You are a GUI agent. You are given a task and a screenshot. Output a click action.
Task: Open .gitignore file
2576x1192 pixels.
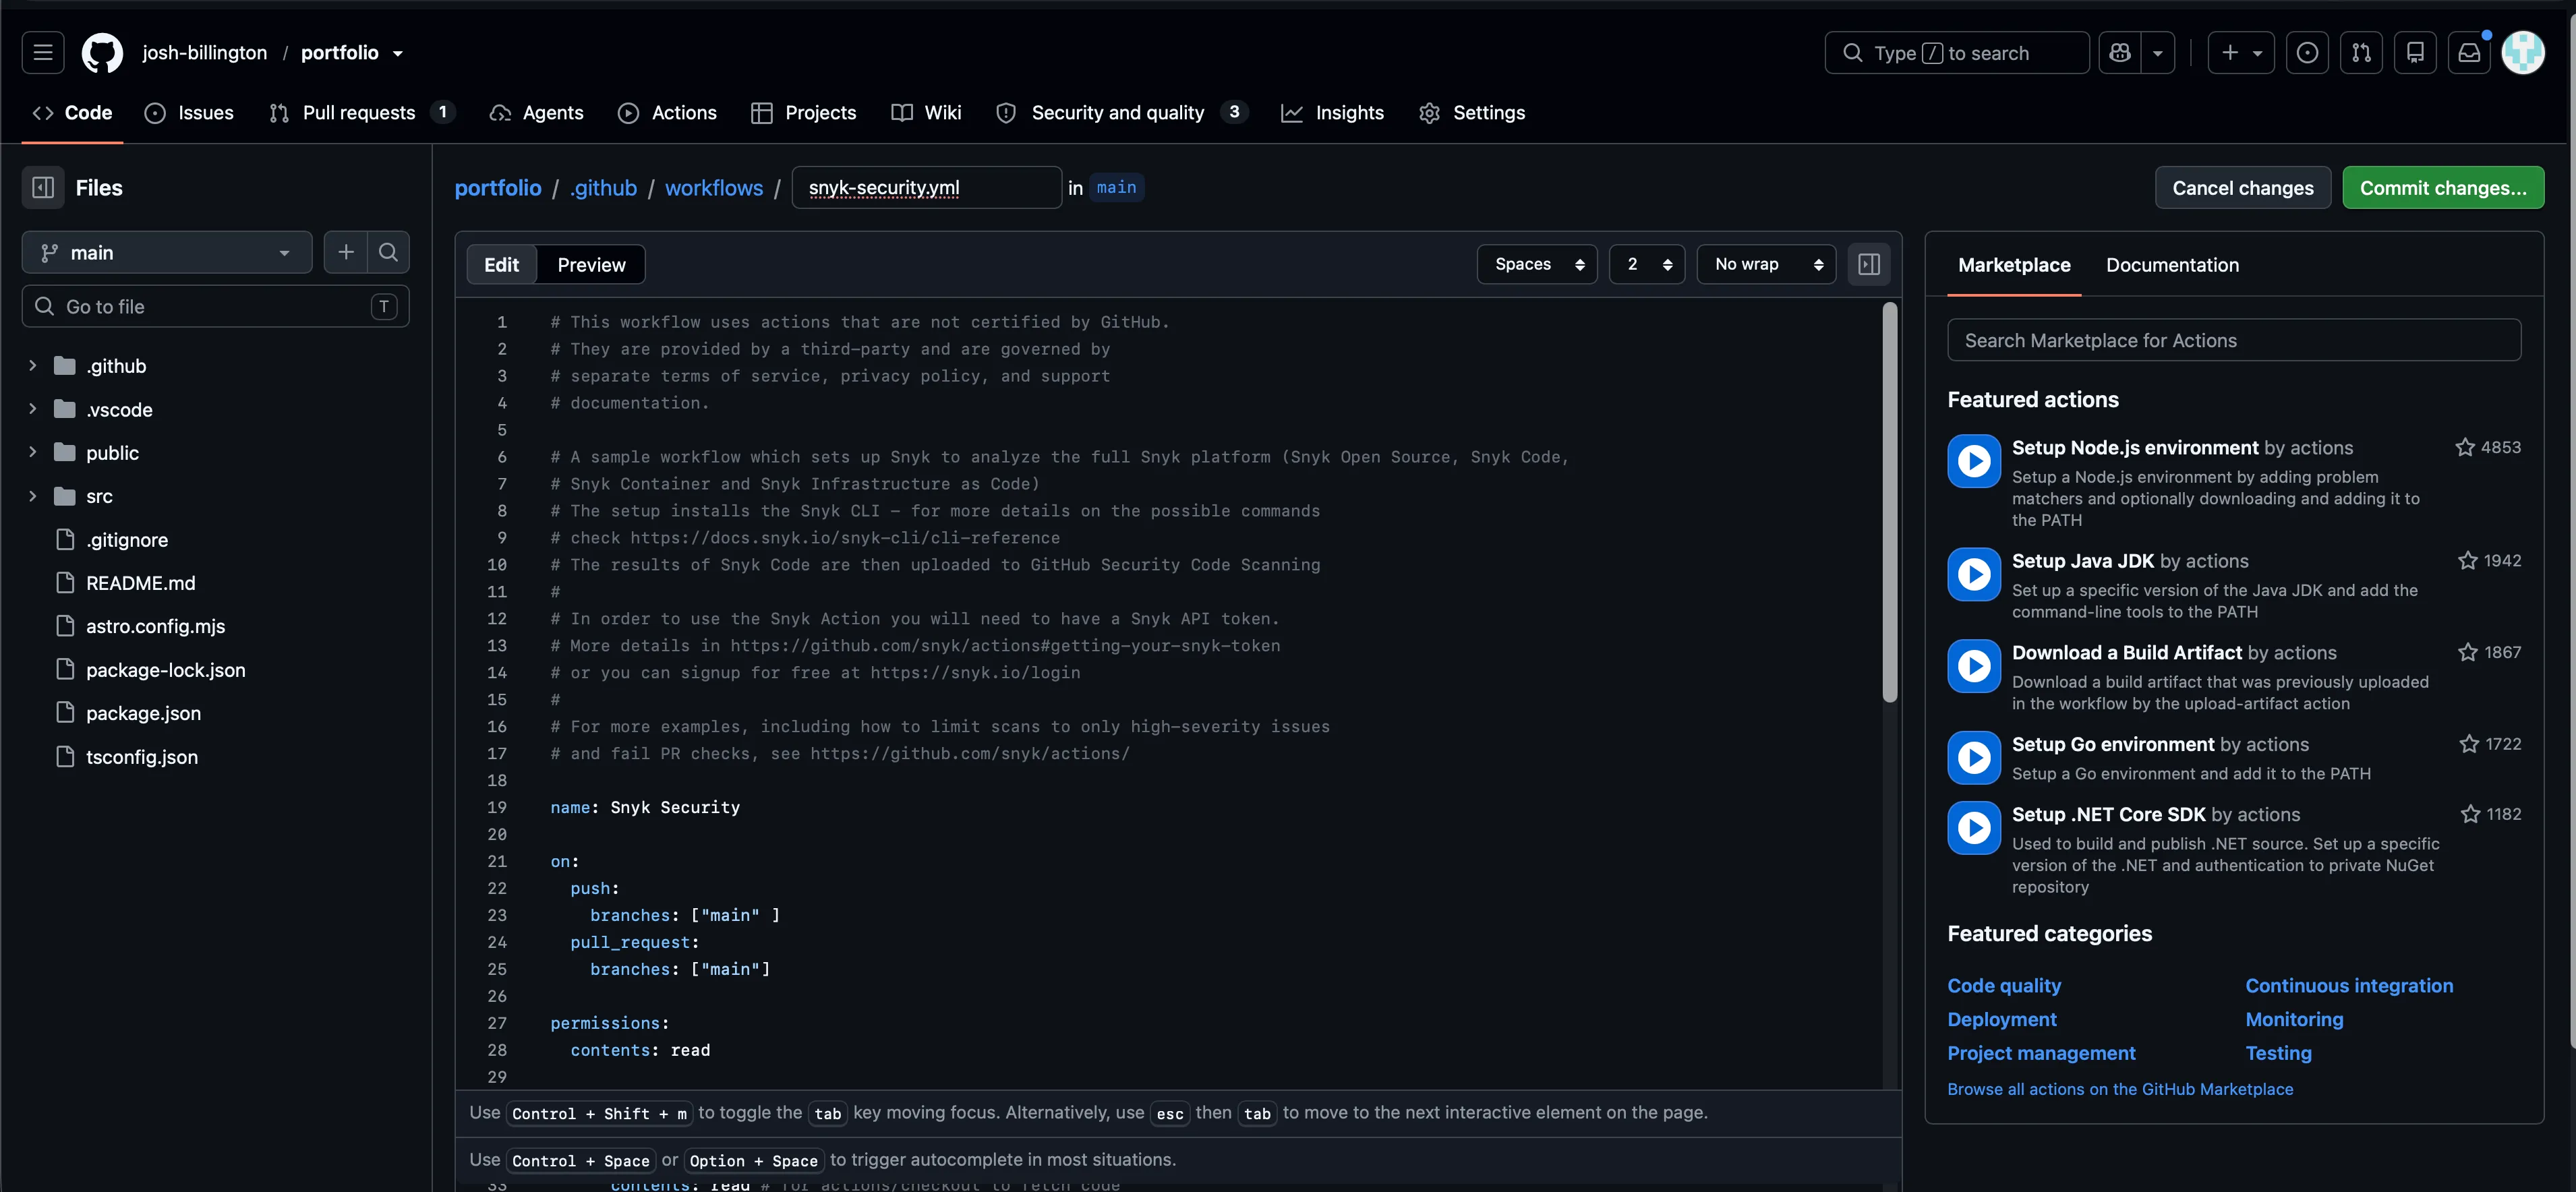126,540
